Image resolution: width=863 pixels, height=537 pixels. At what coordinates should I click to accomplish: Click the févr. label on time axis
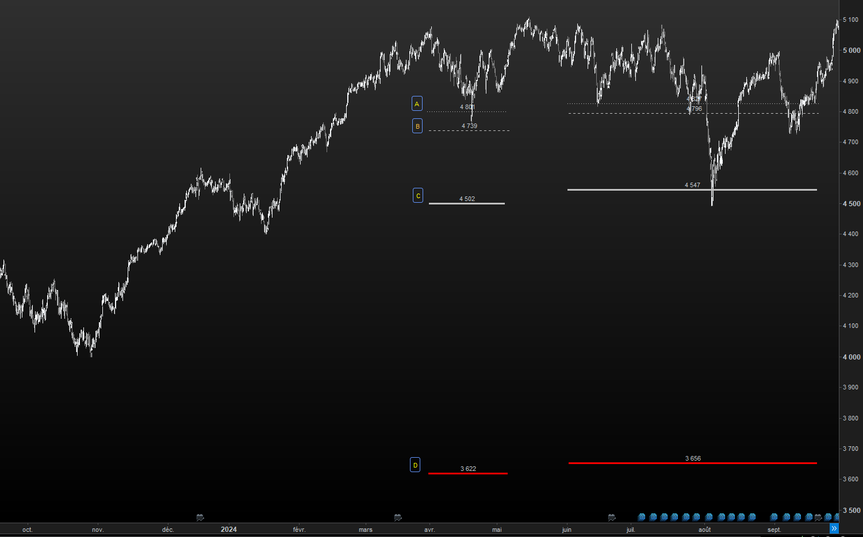point(299,530)
